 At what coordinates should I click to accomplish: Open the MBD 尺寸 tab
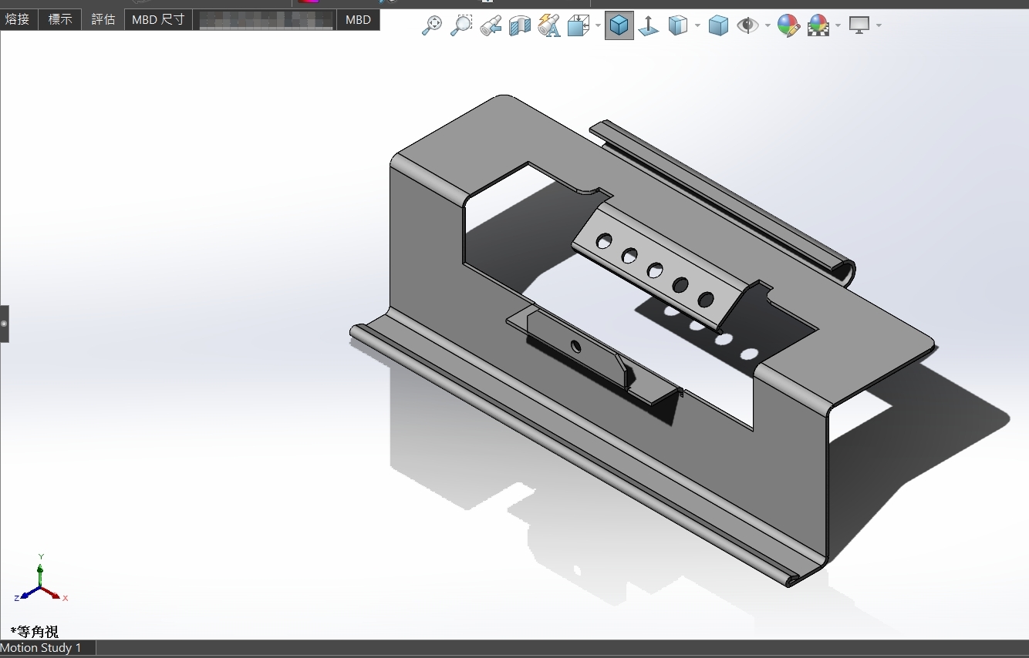(x=157, y=19)
